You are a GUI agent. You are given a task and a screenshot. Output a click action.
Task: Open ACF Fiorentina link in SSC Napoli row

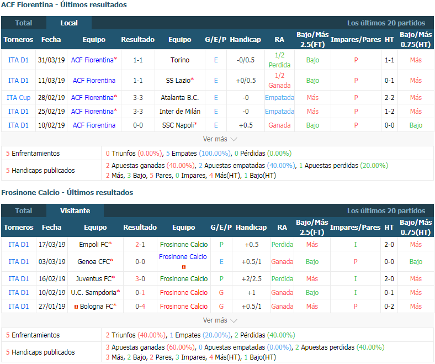(94, 125)
